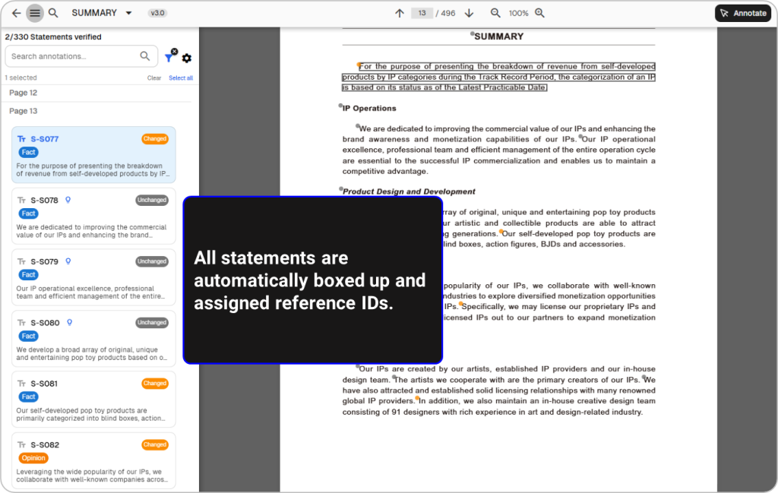Zoom out of the document
The image size is (778, 493).
(x=495, y=13)
